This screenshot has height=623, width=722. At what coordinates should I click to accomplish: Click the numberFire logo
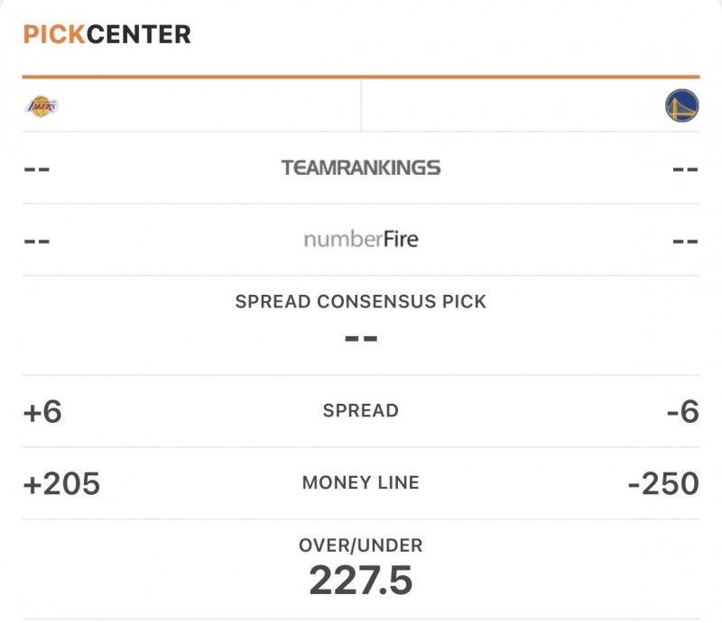pyautogui.click(x=361, y=240)
